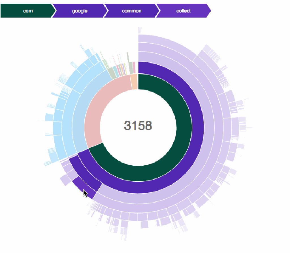Jump to the "common" breadcrumb level
This screenshot has height=253, width=290.
[131, 11]
